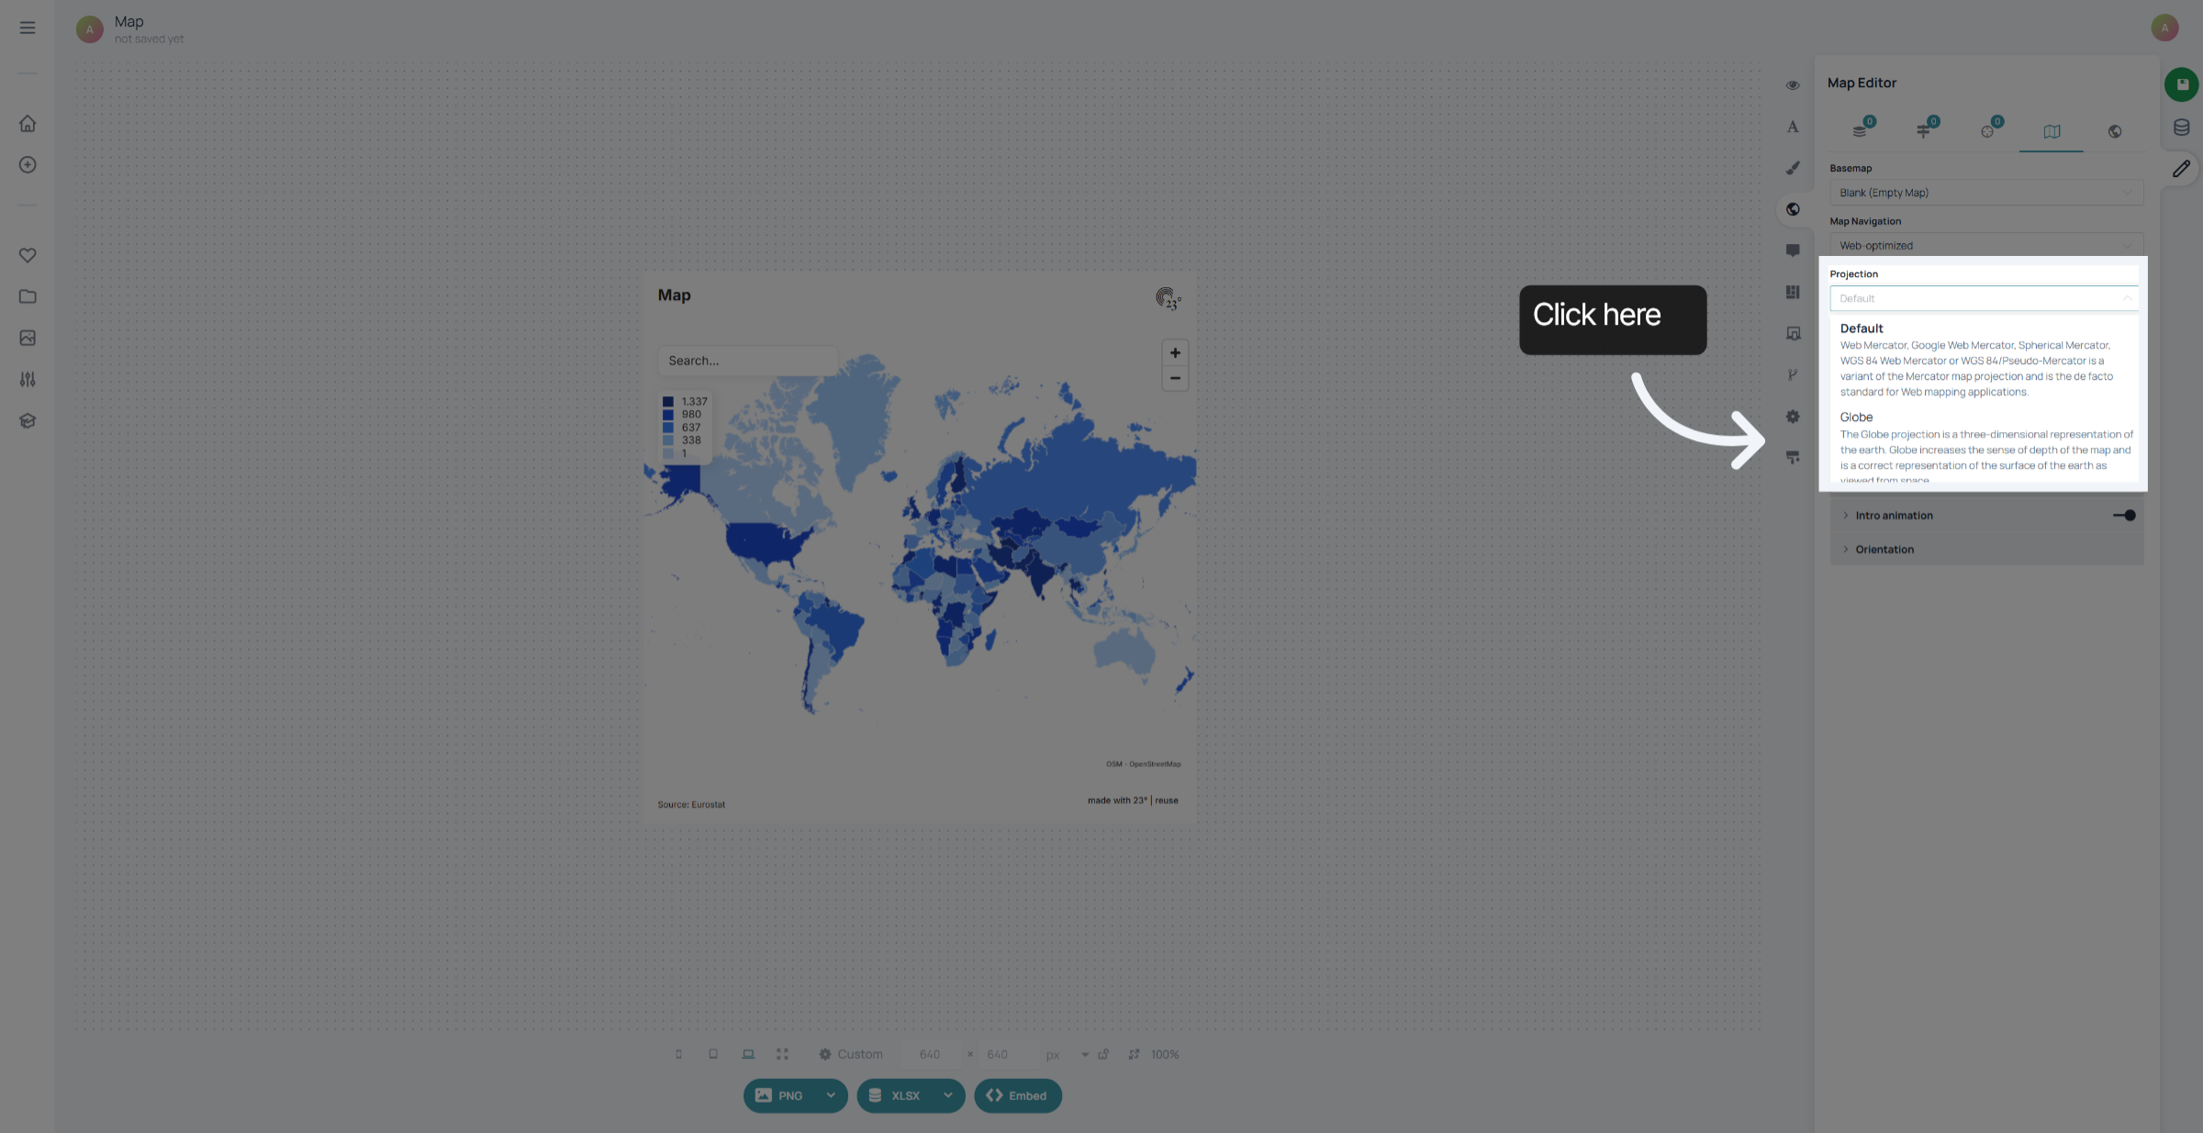Viewport: 2203px width, 1133px height.
Task: Open the screen overlay section icon
Action: tap(1793, 333)
